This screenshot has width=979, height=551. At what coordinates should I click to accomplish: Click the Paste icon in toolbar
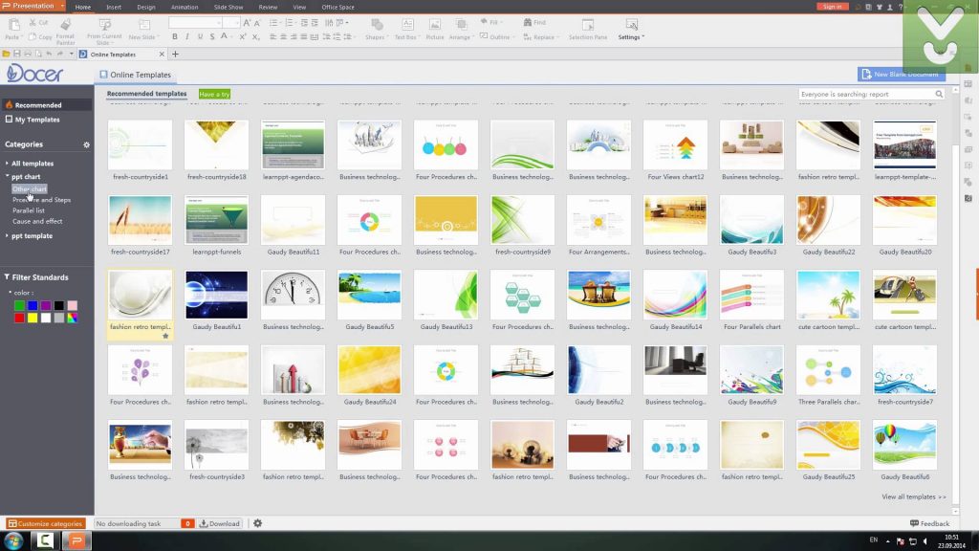(x=13, y=25)
